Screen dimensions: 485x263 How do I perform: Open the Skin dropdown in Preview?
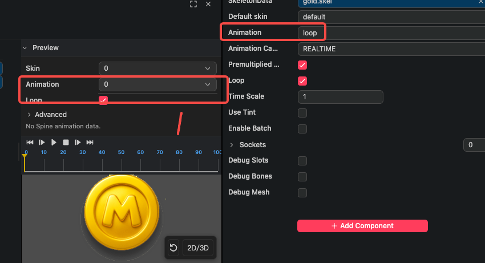click(x=157, y=68)
